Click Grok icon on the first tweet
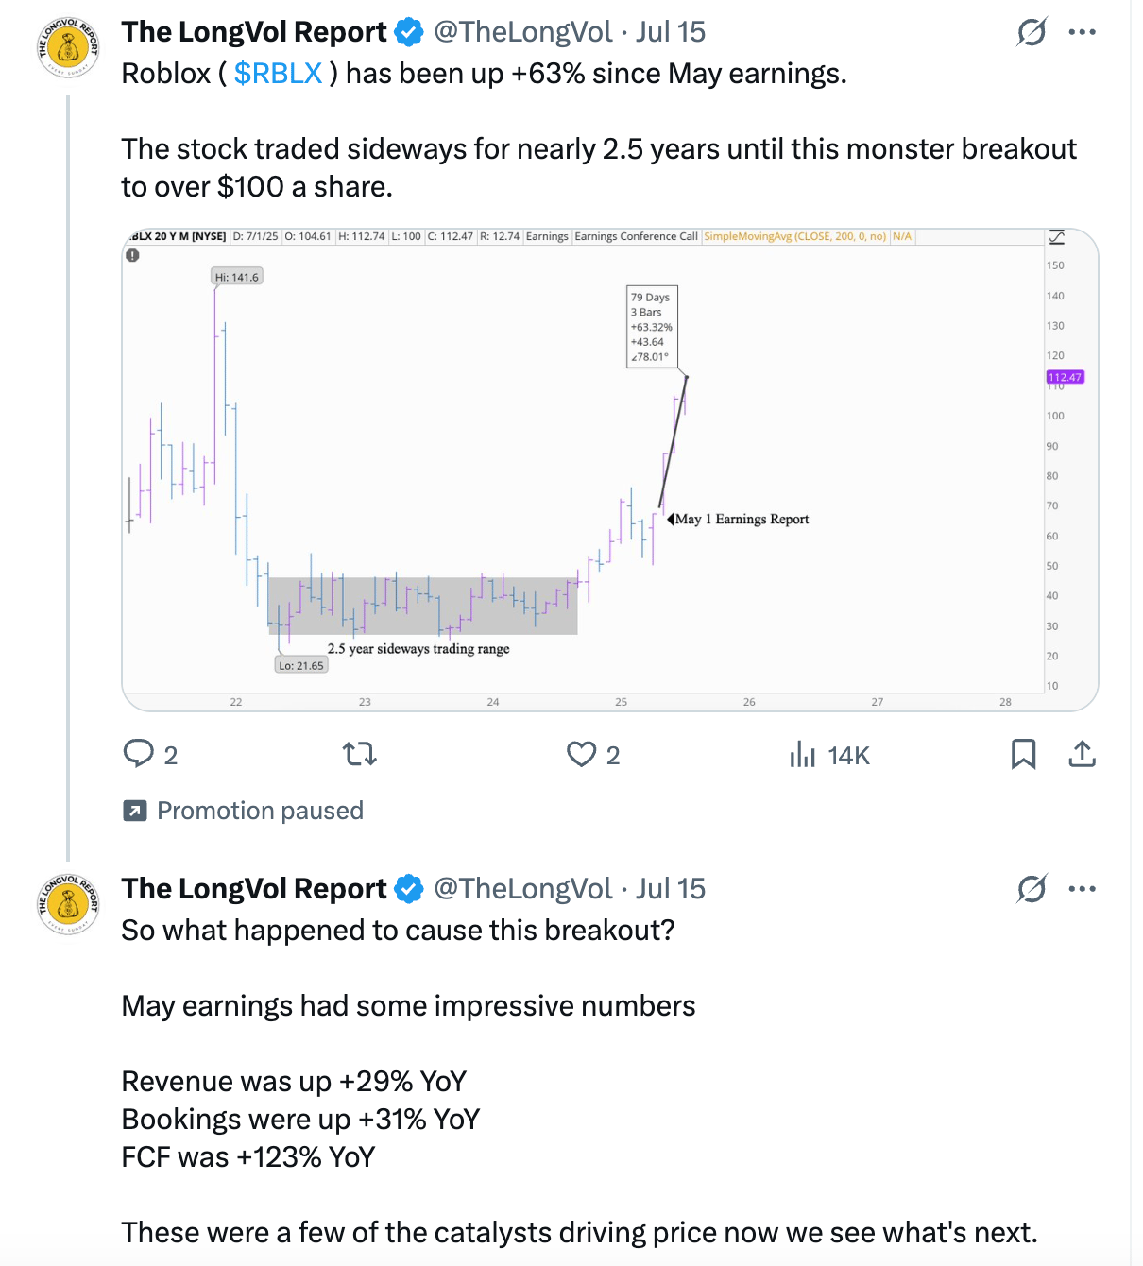This screenshot has width=1143, height=1266. 1032,32
